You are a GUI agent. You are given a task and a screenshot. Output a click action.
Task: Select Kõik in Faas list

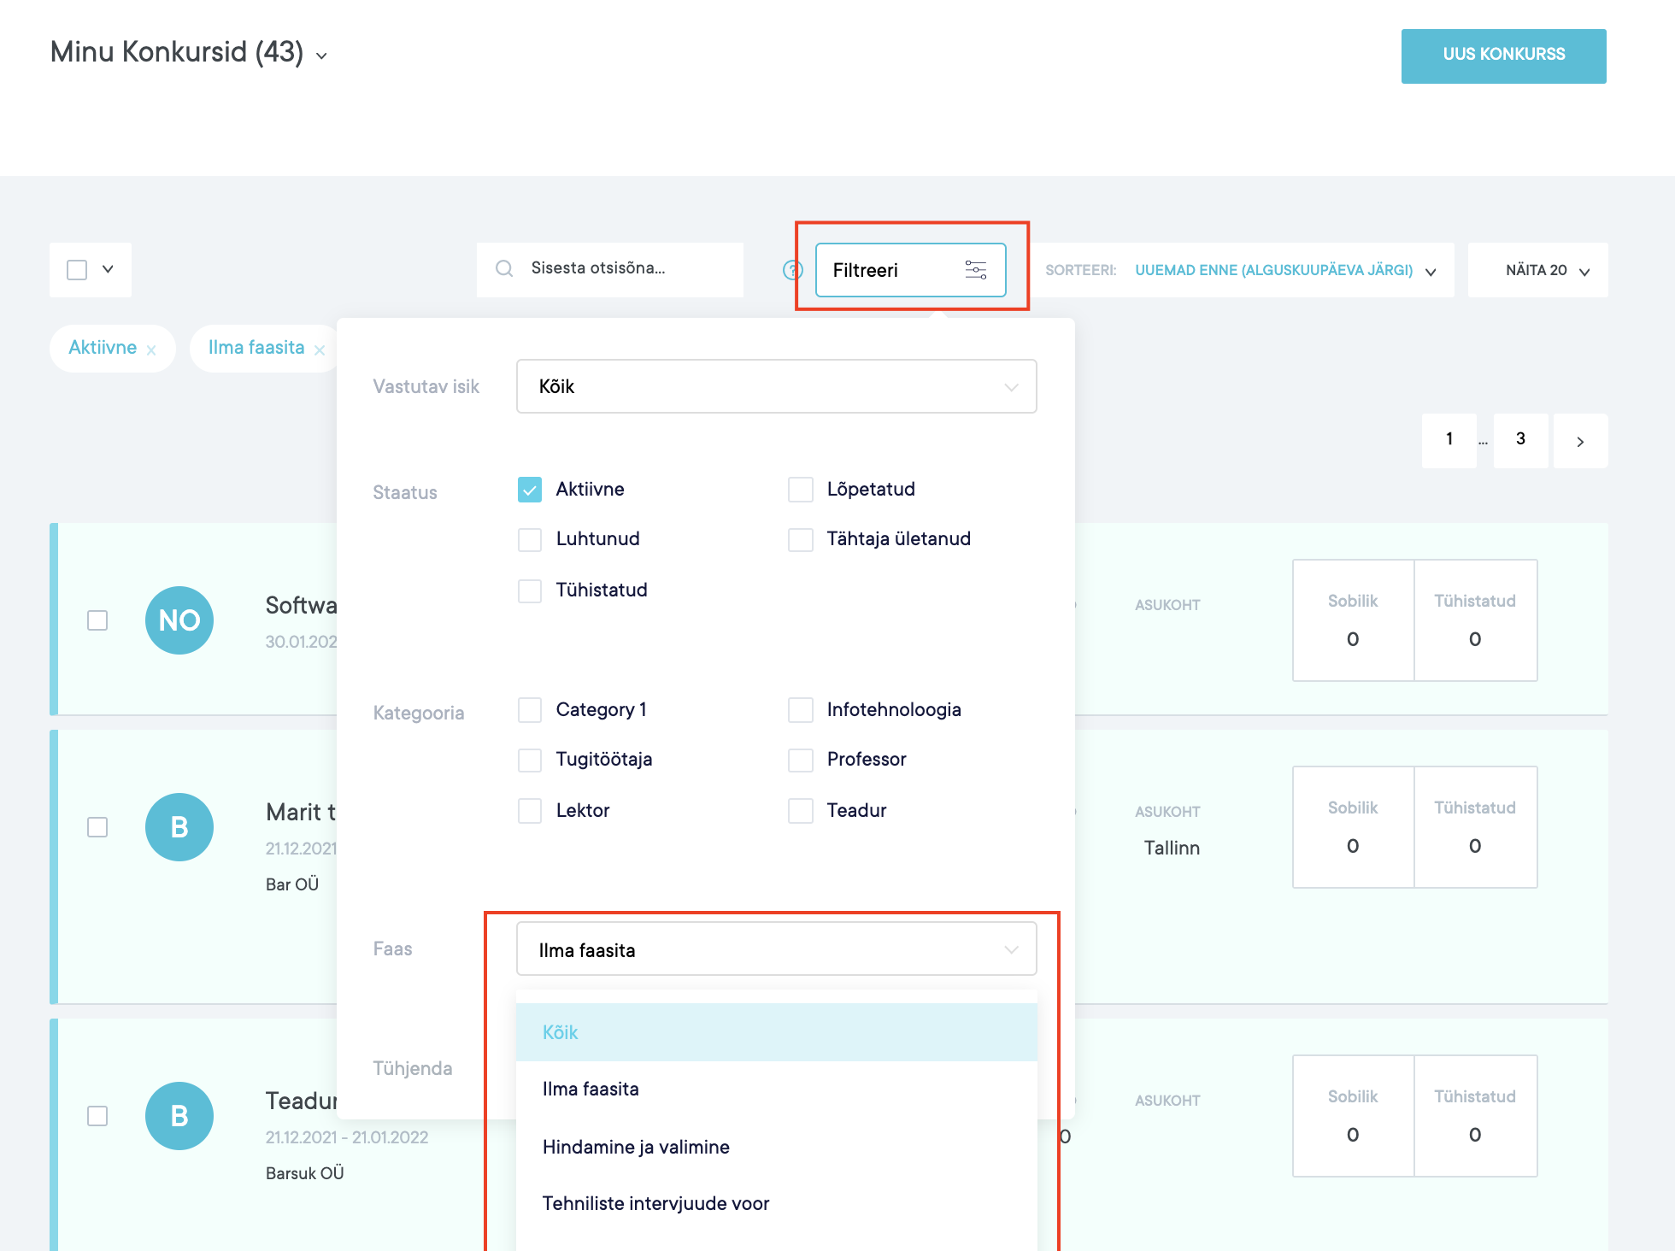pos(561,1032)
